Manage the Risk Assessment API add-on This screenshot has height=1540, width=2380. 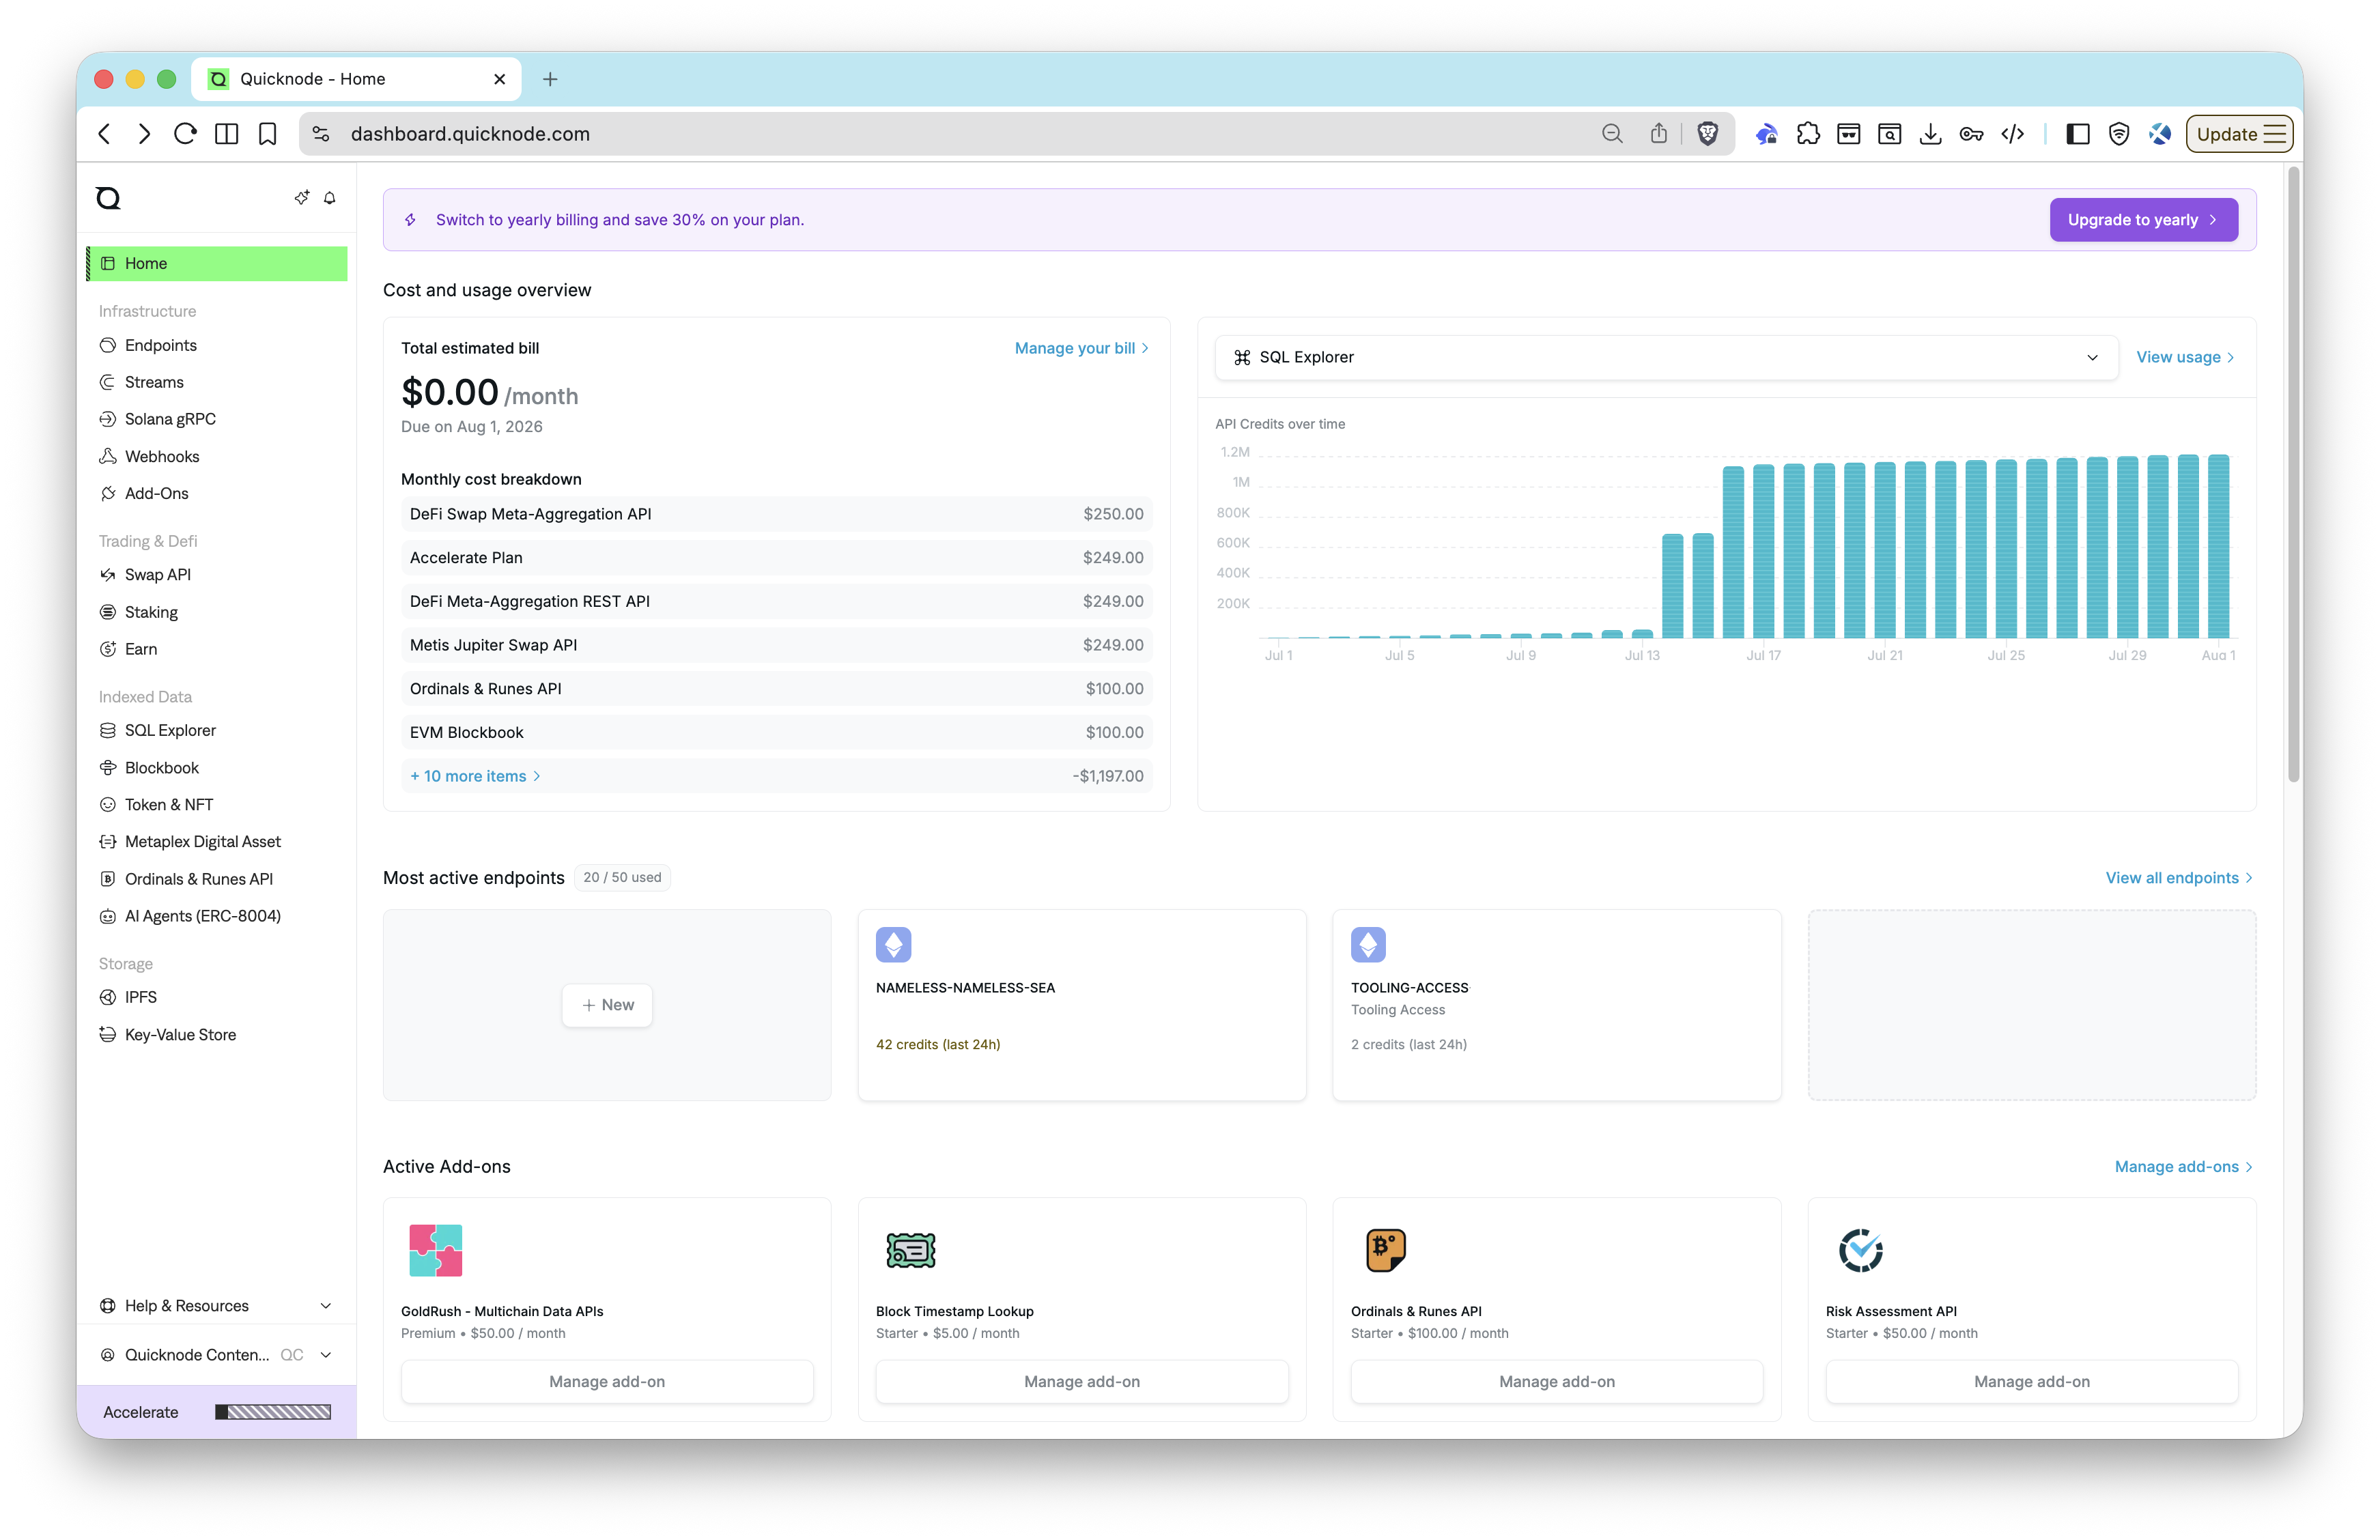pos(2032,1381)
